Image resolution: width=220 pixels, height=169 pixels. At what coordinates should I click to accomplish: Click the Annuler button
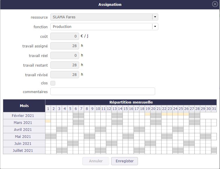96,161
